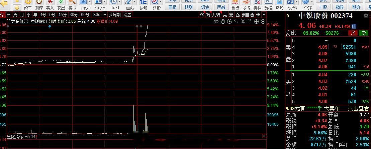371x149 pixels.
Task: Click the 选股 stock picker icon
Action: pos(155,2)
